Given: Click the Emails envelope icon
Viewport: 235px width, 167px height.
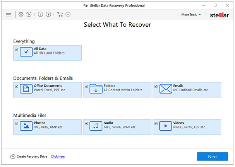Looking at the screenshot, I should [166, 89].
